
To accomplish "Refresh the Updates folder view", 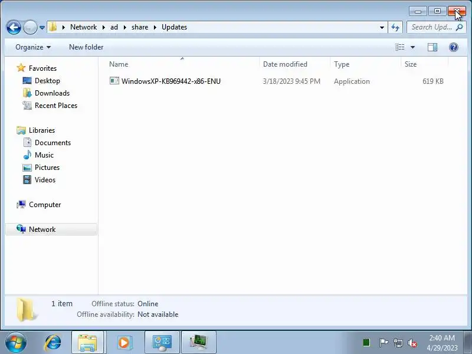I will point(395,27).
